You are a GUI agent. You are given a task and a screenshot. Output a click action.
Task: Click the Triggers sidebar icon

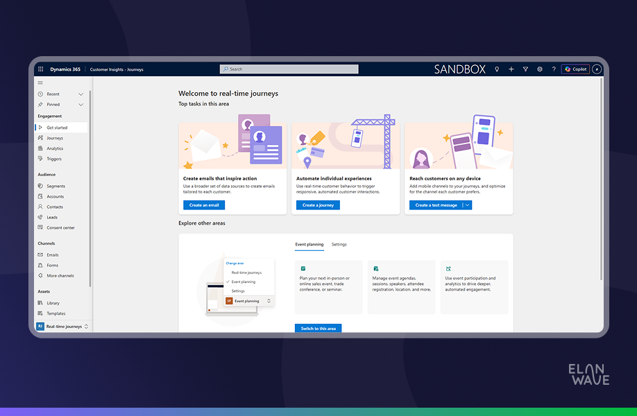(x=40, y=159)
